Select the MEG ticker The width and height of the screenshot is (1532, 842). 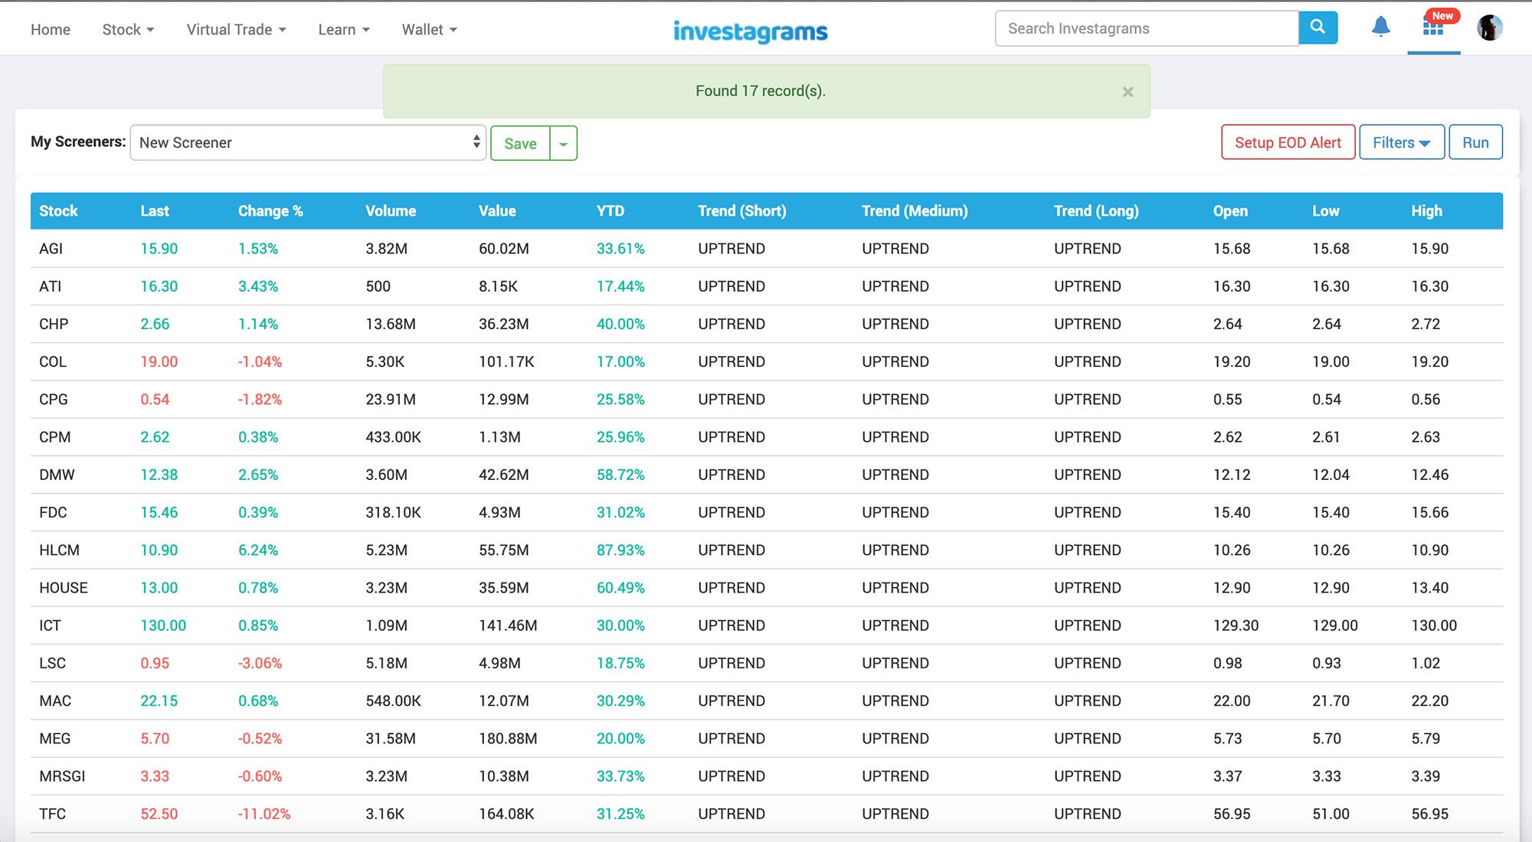pos(54,739)
